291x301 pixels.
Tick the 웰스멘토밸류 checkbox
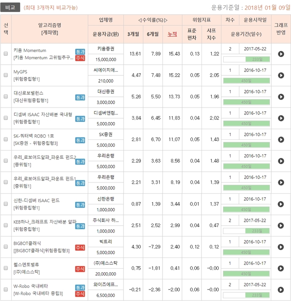click(6, 268)
